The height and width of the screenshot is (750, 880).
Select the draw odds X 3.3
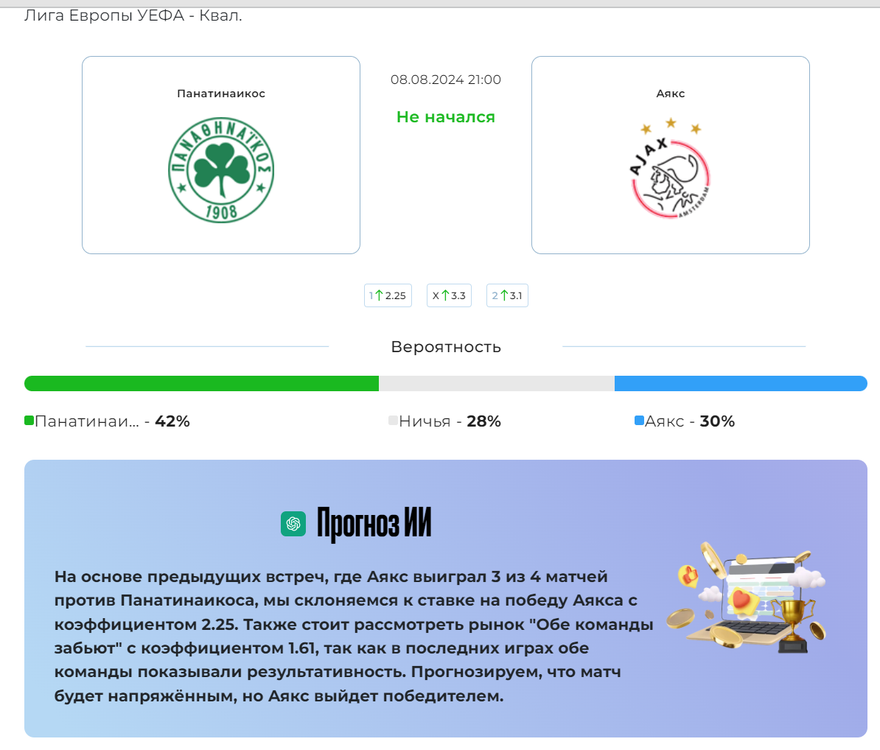pos(449,295)
